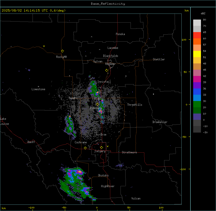Click the RedDeer city label
This screenshot has width=216, height=211.
pos(110,64)
